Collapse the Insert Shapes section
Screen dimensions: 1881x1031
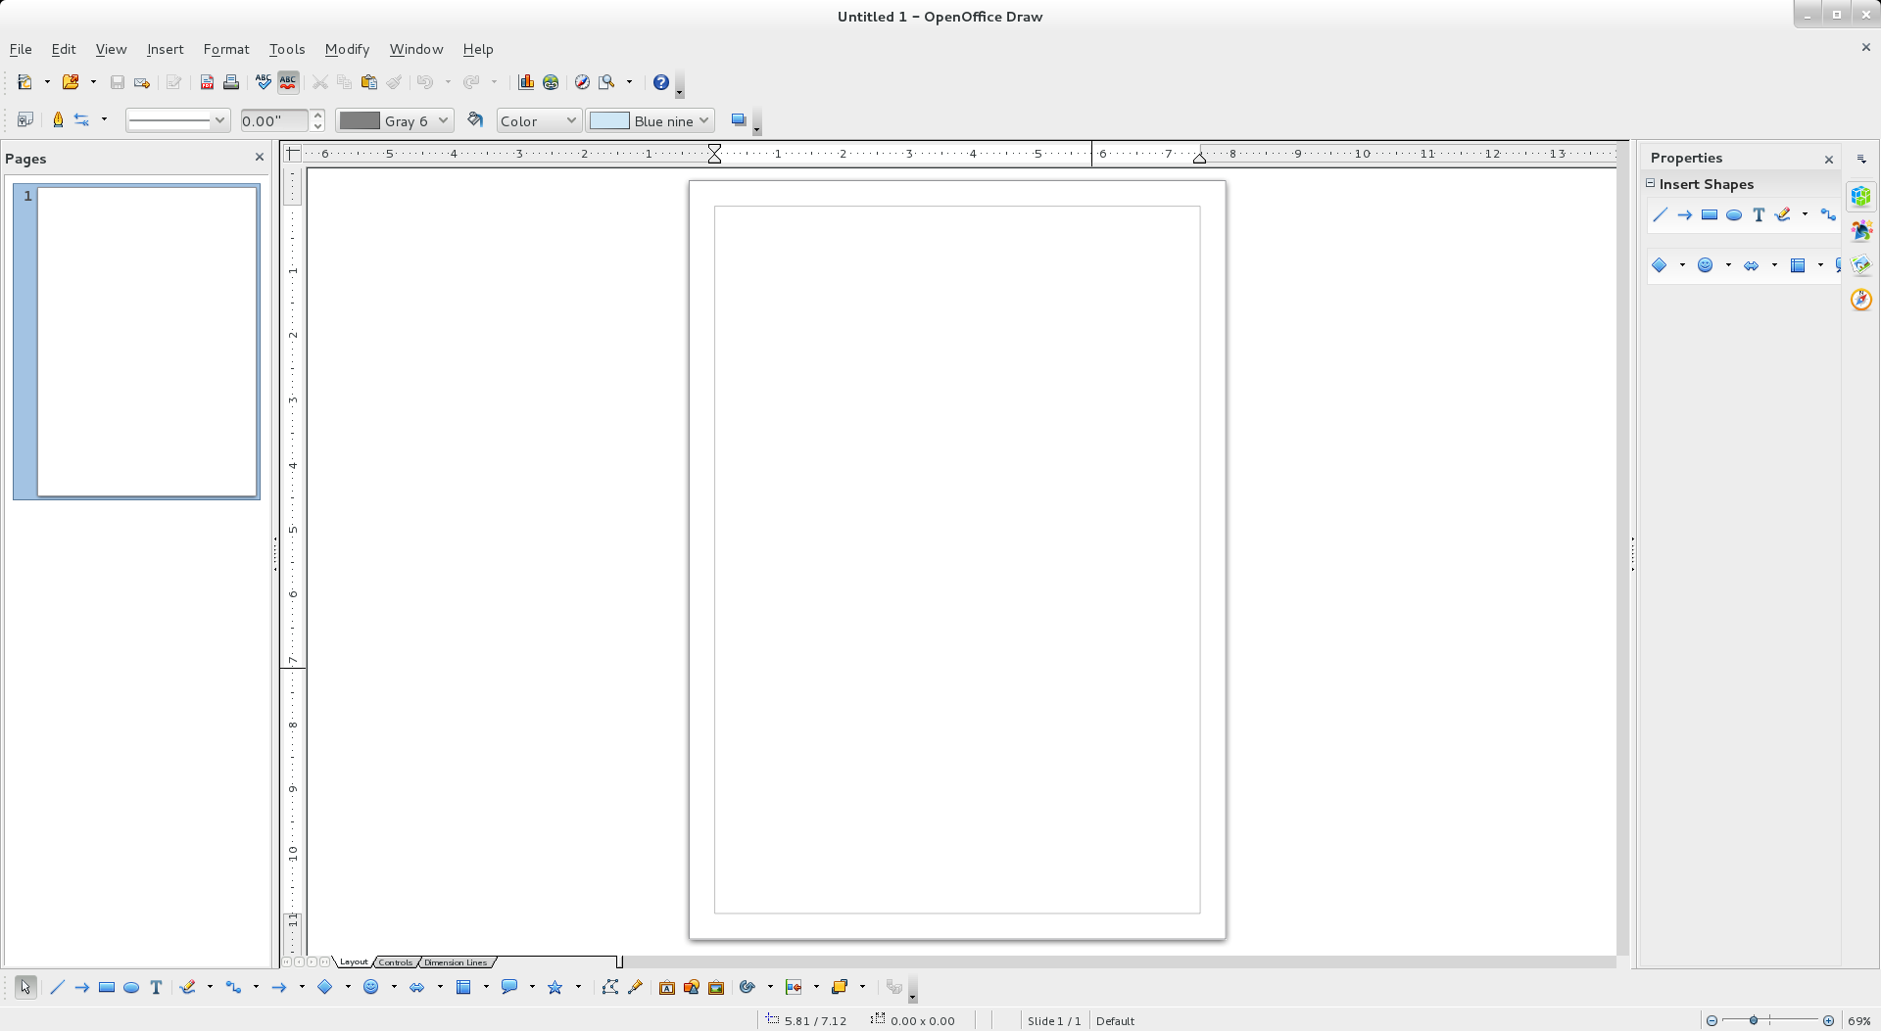(1651, 183)
